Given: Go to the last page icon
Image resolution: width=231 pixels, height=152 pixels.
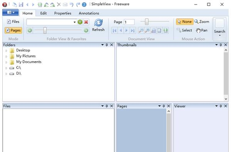Looking at the screenshot, I should (132, 30).
